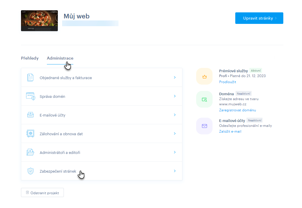The width and height of the screenshot is (302, 208).
Task: Follow the Prodloužit link
Action: pyautogui.click(x=227, y=82)
